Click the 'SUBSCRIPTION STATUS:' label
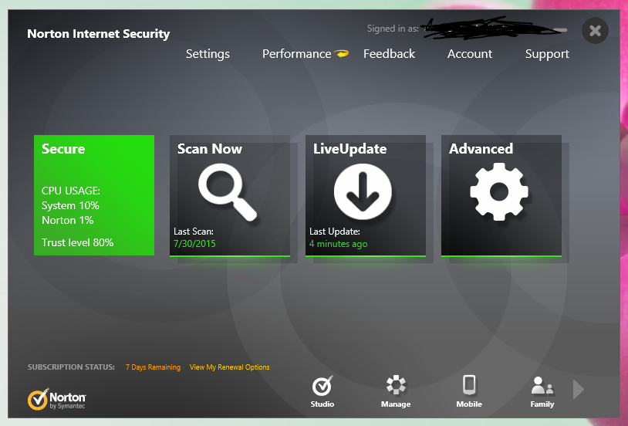Screen dimensions: 628x426 point(71,367)
